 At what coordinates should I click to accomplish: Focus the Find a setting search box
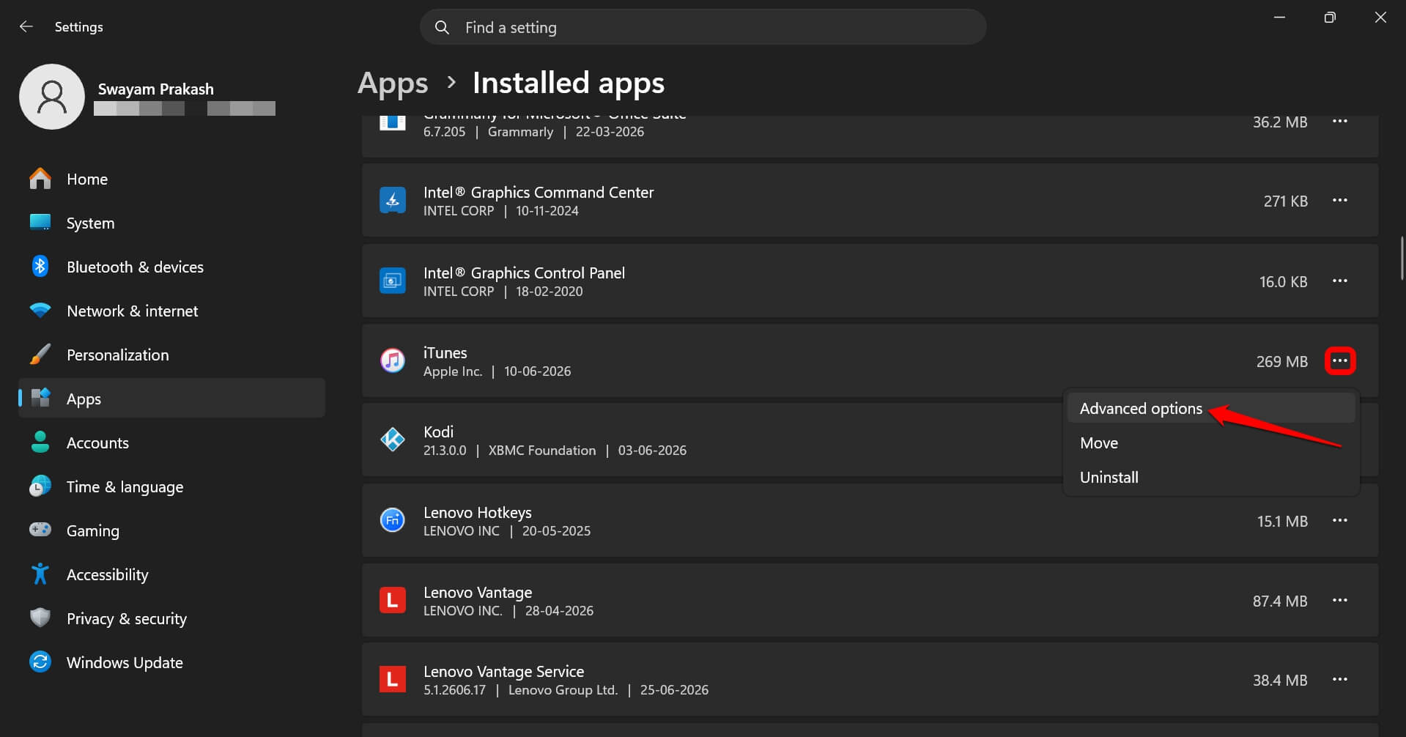[703, 27]
